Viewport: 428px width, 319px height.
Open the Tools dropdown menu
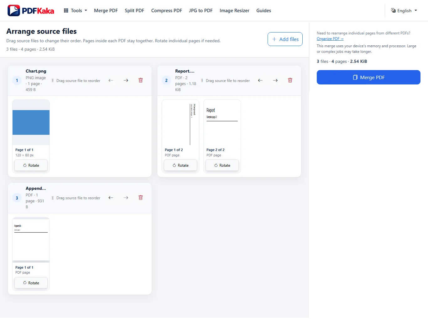pos(75,11)
